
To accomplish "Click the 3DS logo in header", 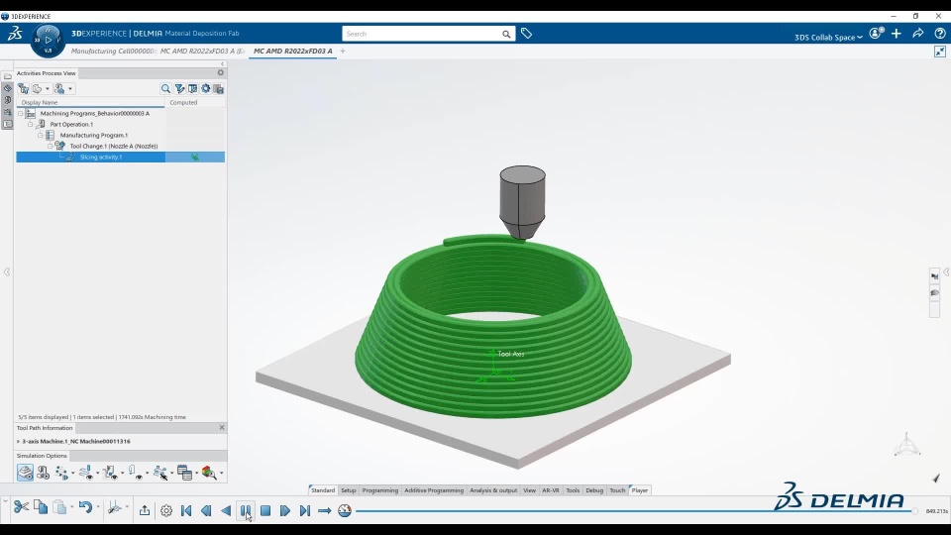I will 15,34.
